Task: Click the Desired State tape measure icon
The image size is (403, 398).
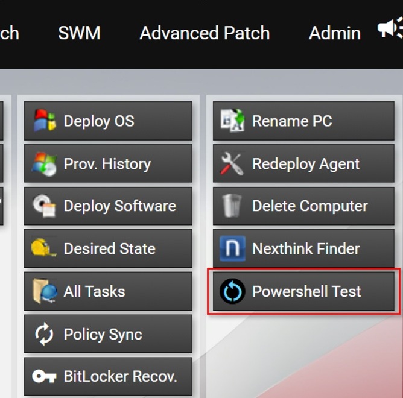Action: 44,248
